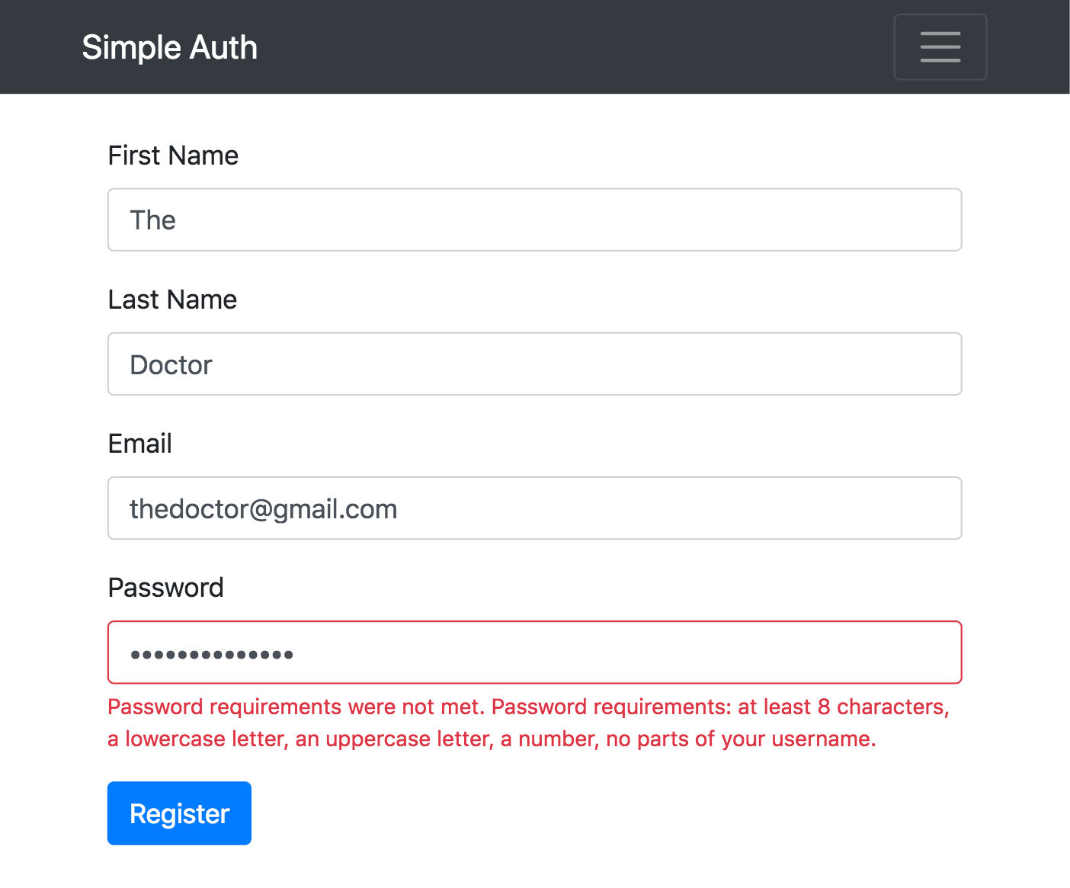Click the typed "thedoctor@gmail.com" text
Image resolution: width=1070 pixels, height=888 pixels.
tap(263, 509)
